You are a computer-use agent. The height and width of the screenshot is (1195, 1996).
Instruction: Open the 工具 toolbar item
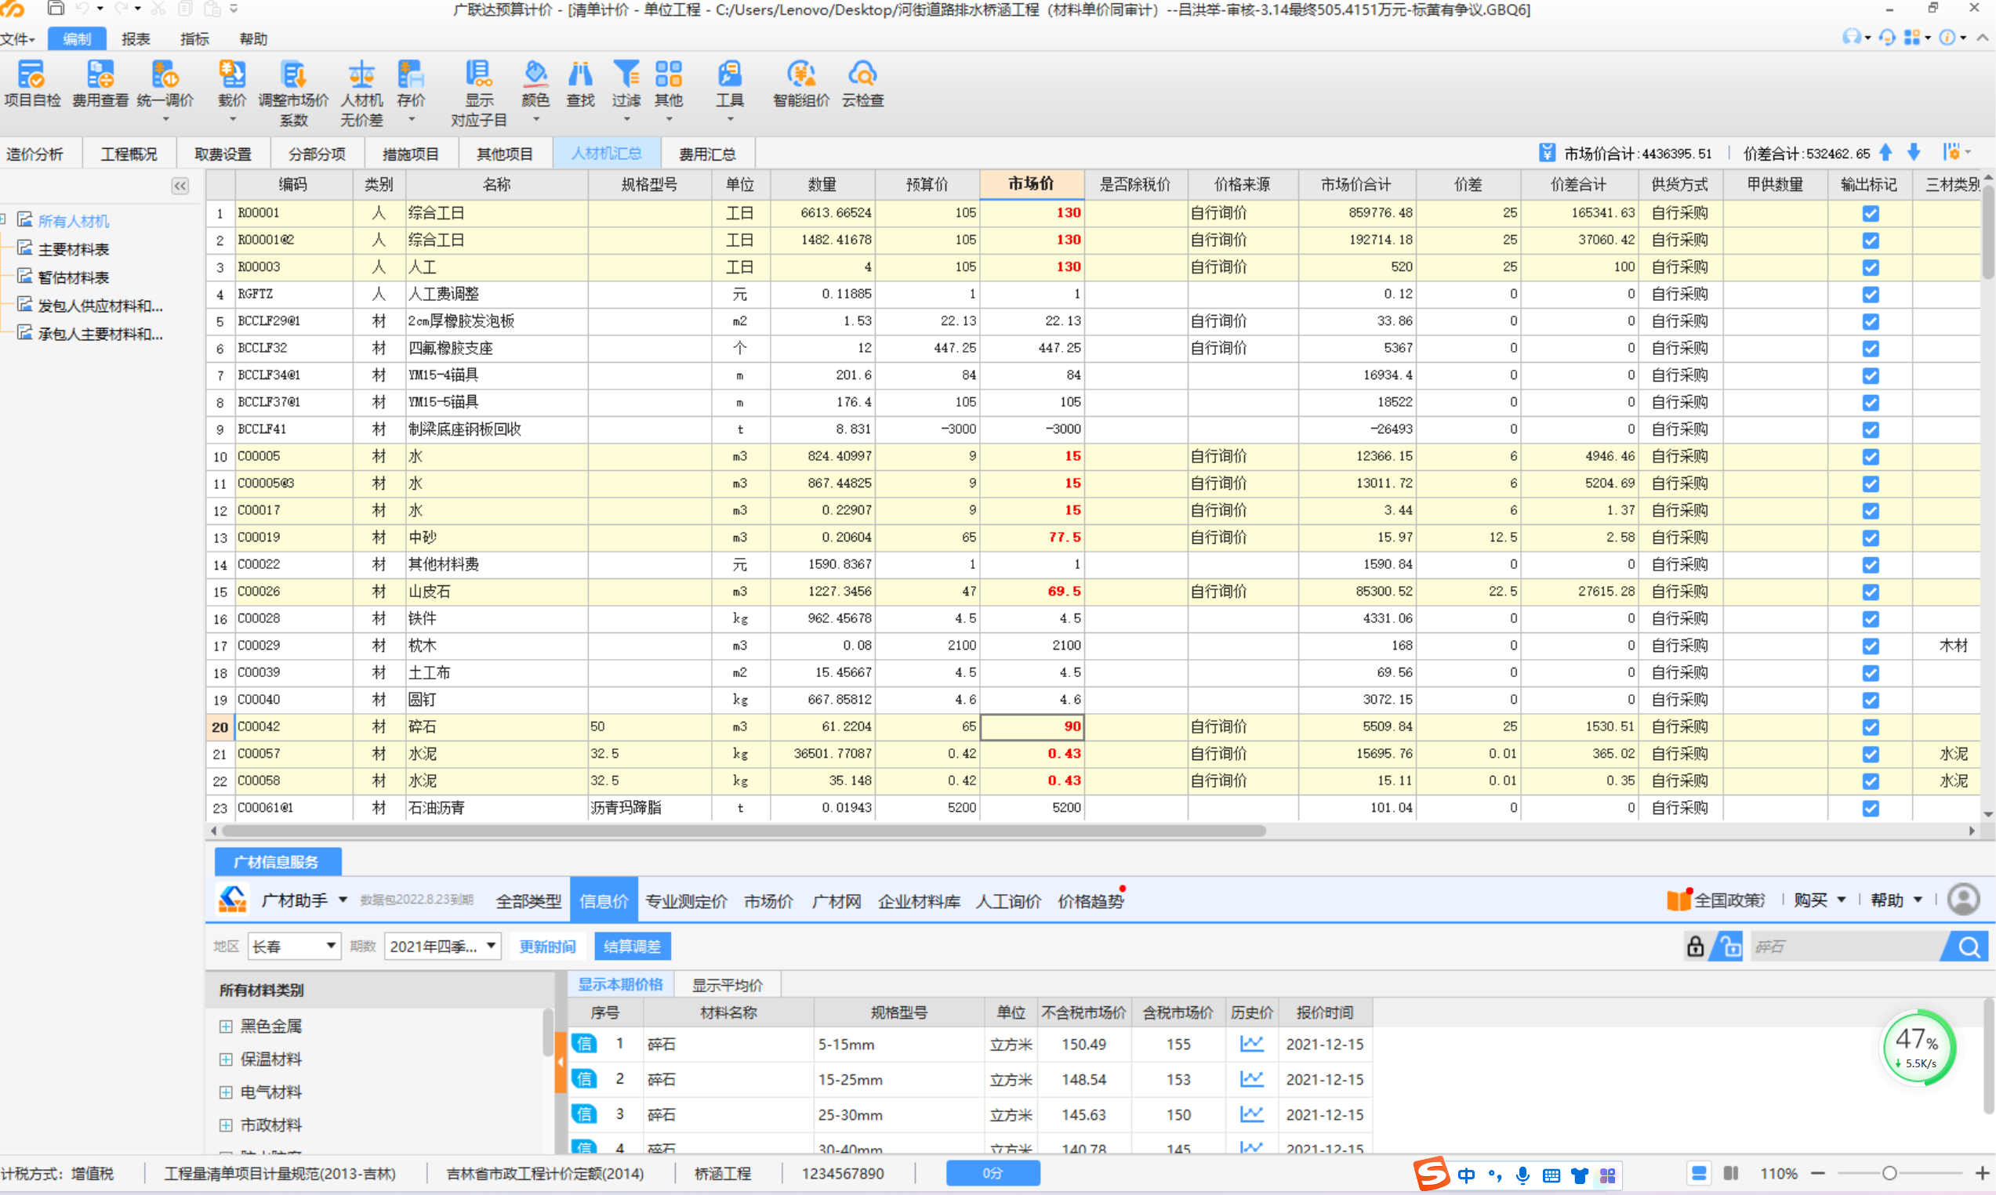730,84
